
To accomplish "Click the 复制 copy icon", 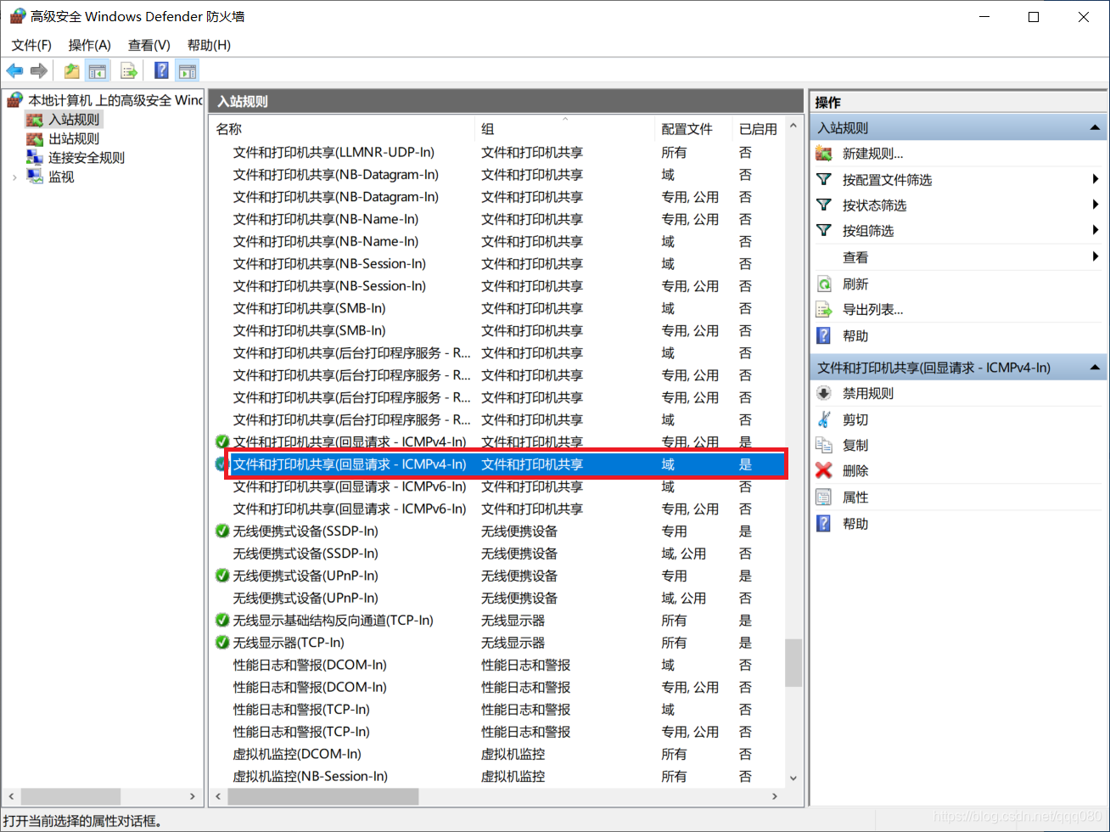I will click(824, 444).
